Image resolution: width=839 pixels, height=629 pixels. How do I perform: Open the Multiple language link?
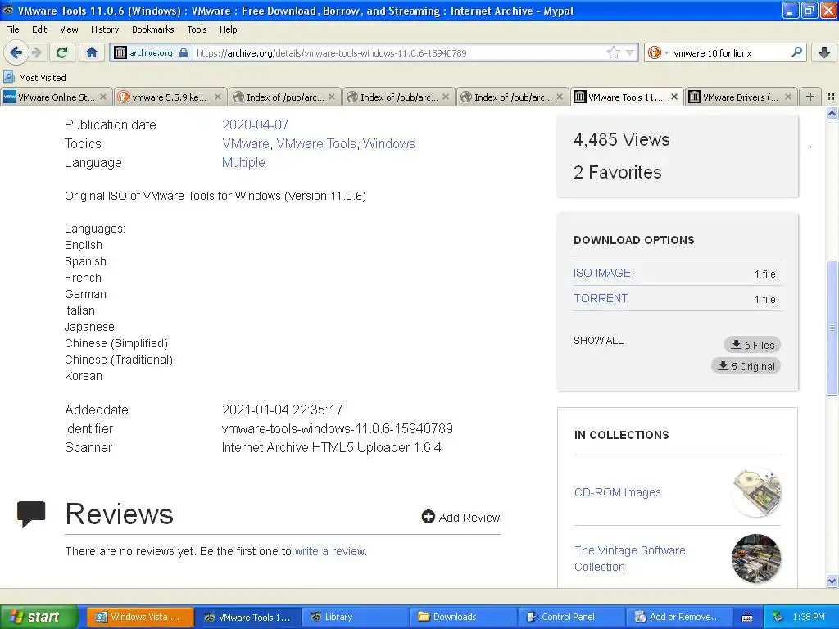coord(243,162)
